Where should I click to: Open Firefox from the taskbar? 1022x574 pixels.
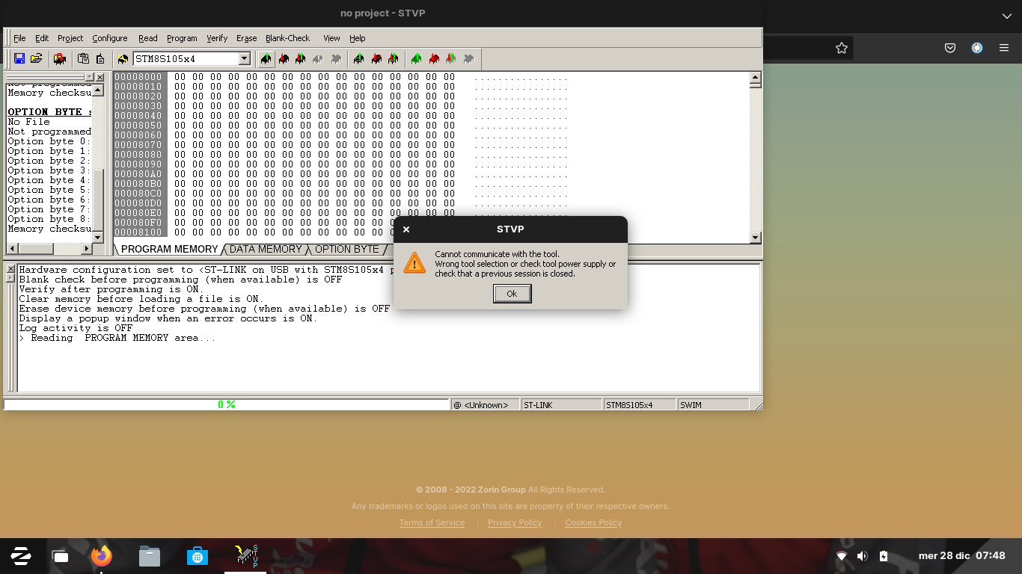click(x=102, y=556)
